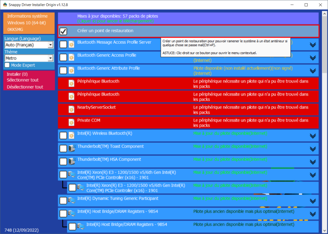Check the parent Xeon E3 PCIe Controller checkbox
This screenshot has width=328, height=234.
coord(63,175)
